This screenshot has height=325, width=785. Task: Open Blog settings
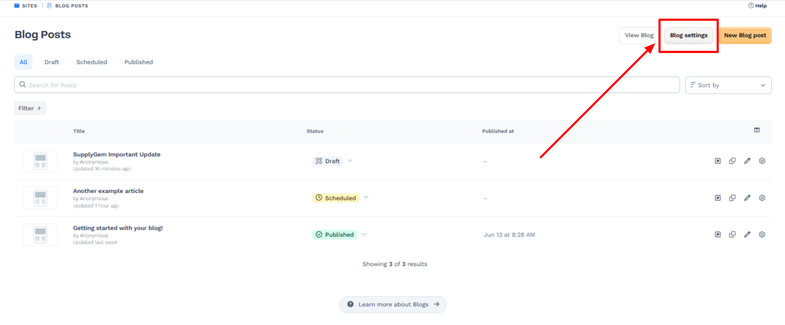(688, 35)
